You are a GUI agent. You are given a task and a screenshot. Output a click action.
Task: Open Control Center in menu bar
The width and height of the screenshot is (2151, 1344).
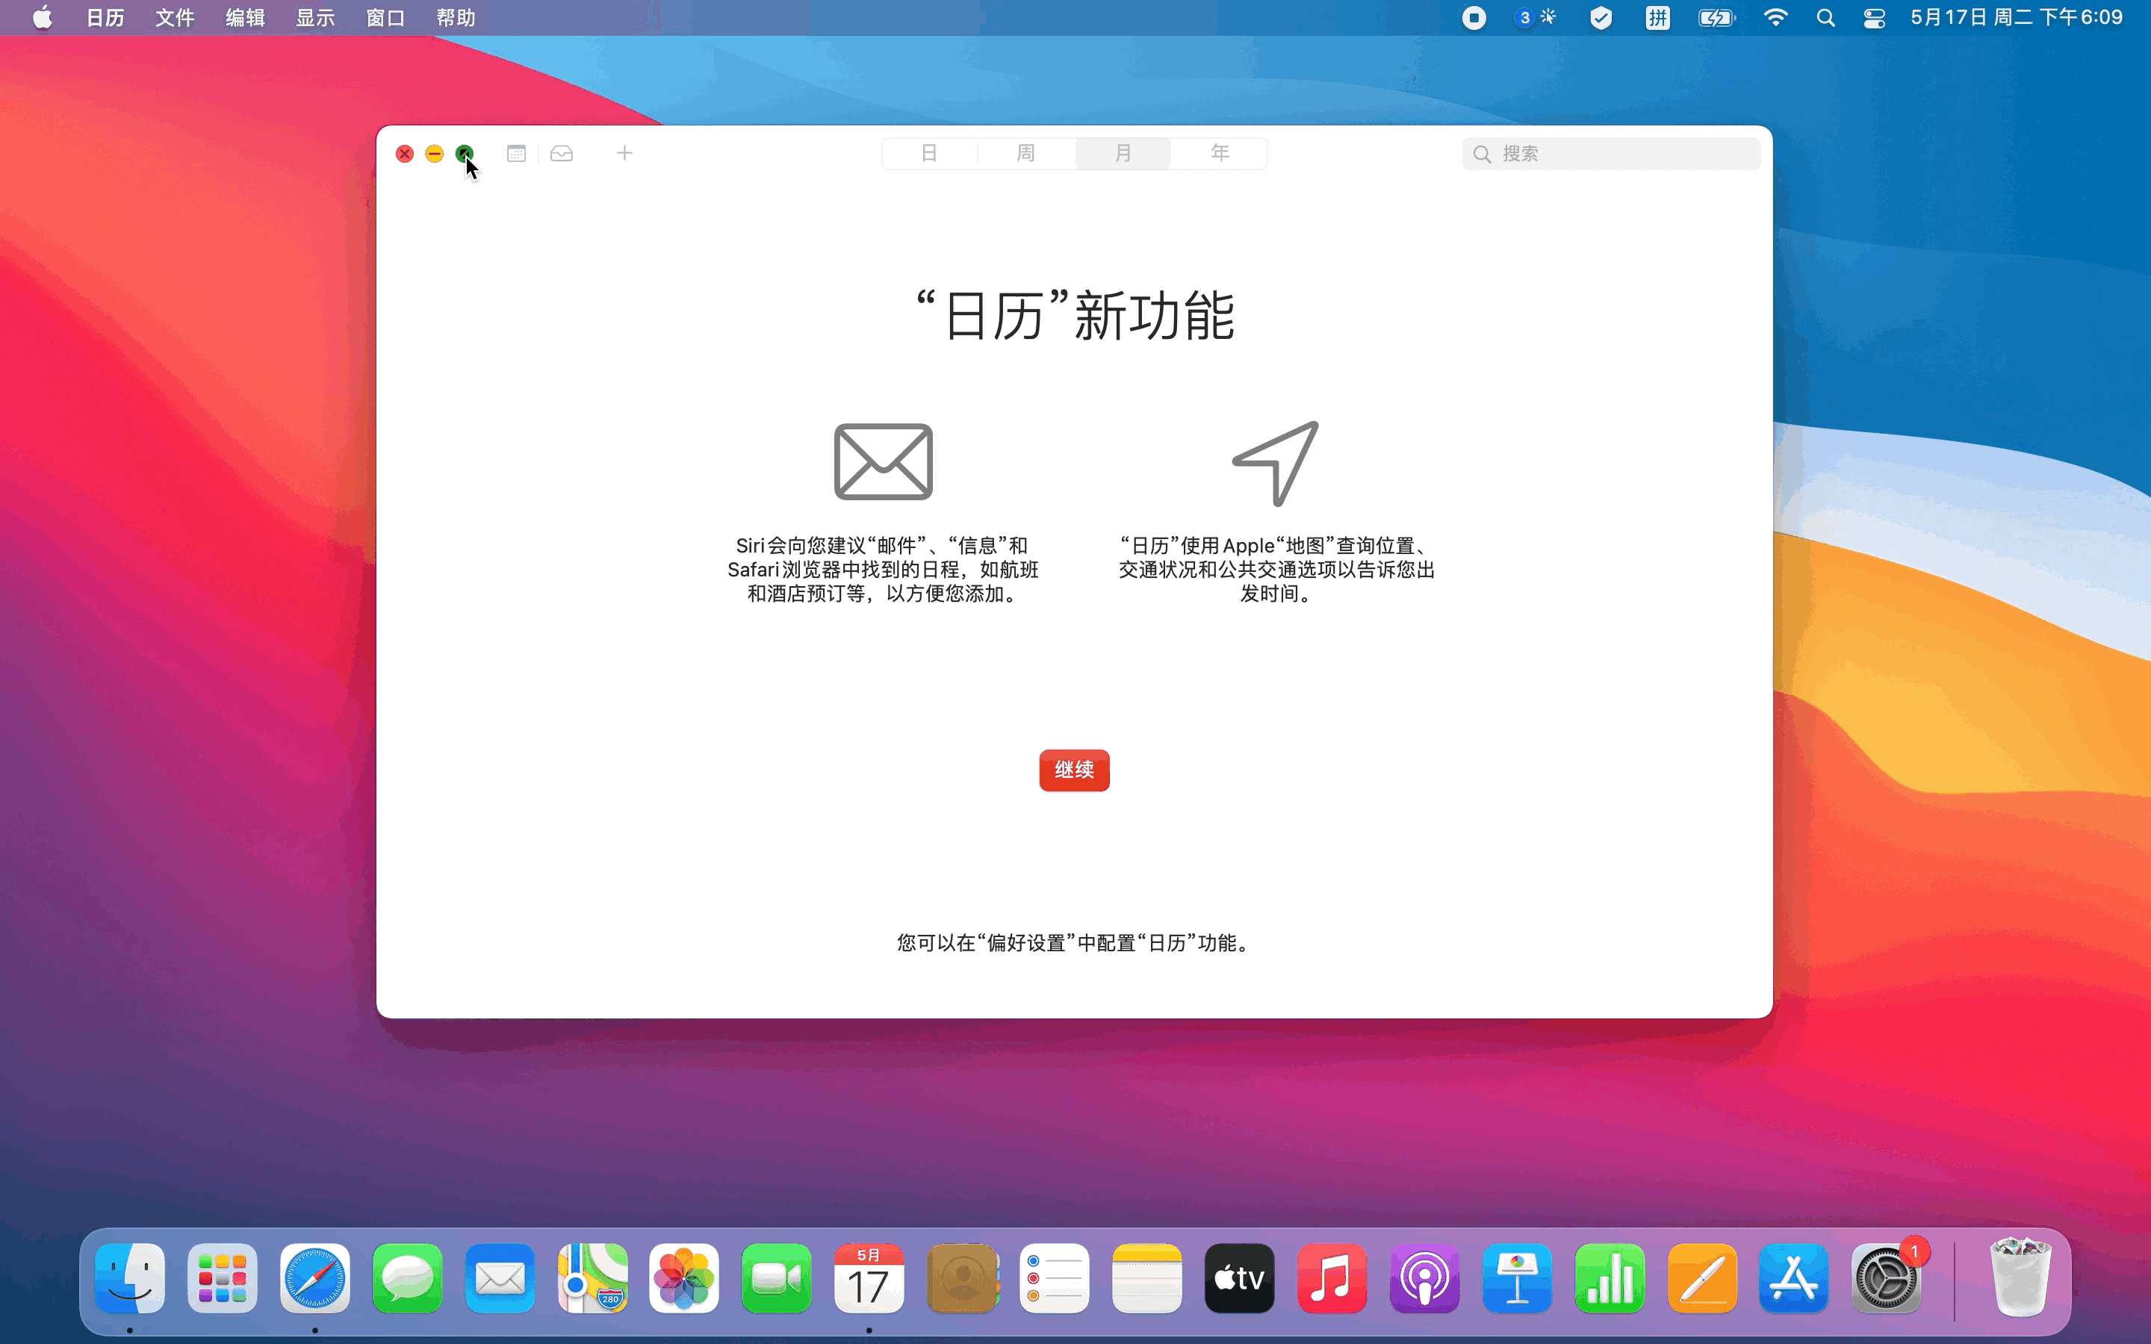1874,18
